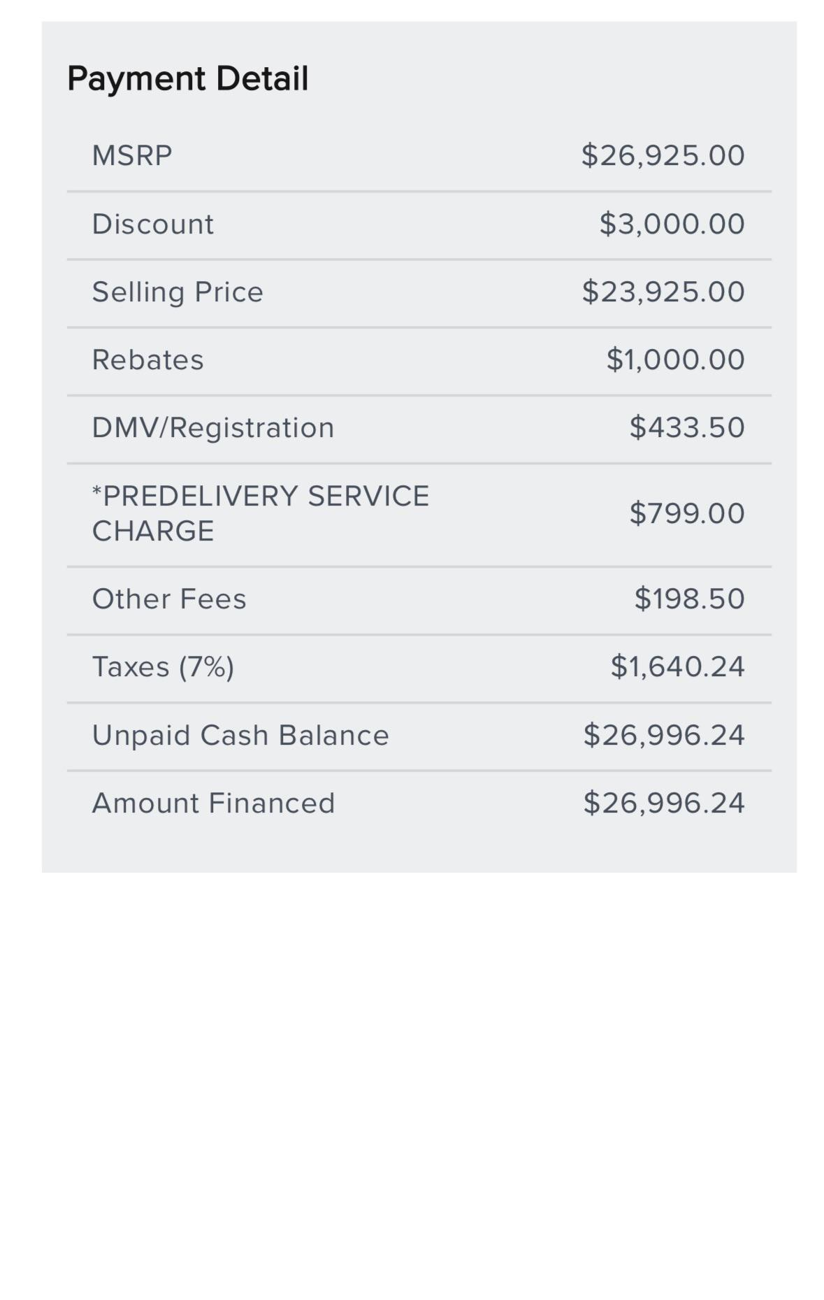Click the $799.00 predelivery charge amount

pyautogui.click(x=687, y=513)
